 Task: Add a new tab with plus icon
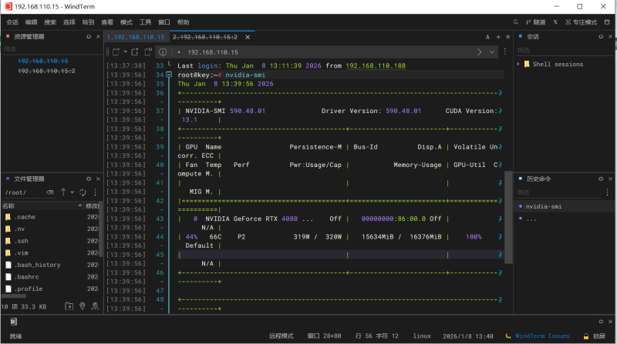click(x=498, y=37)
